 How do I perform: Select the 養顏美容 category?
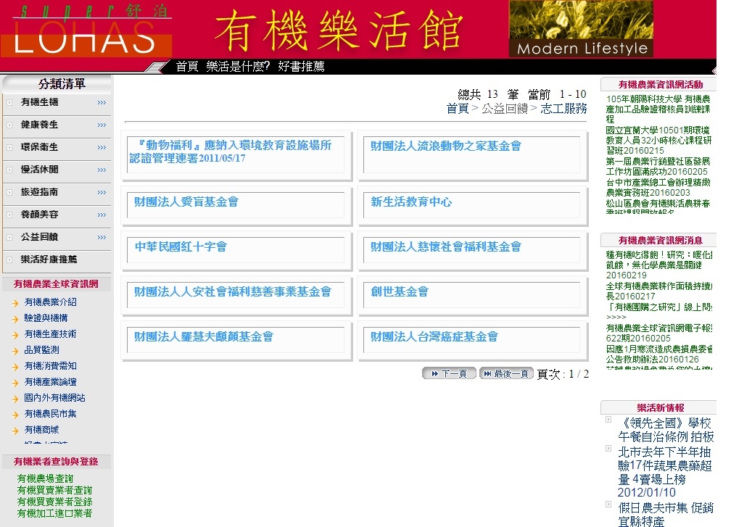40,215
